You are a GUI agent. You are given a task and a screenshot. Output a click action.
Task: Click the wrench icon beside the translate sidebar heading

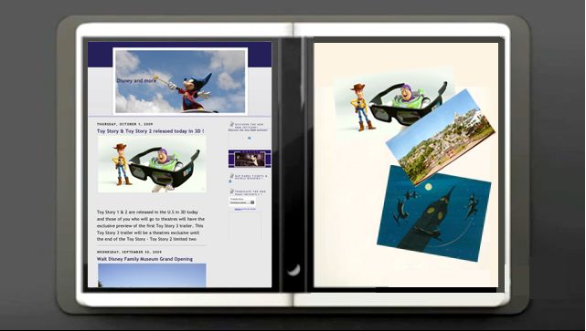click(231, 191)
